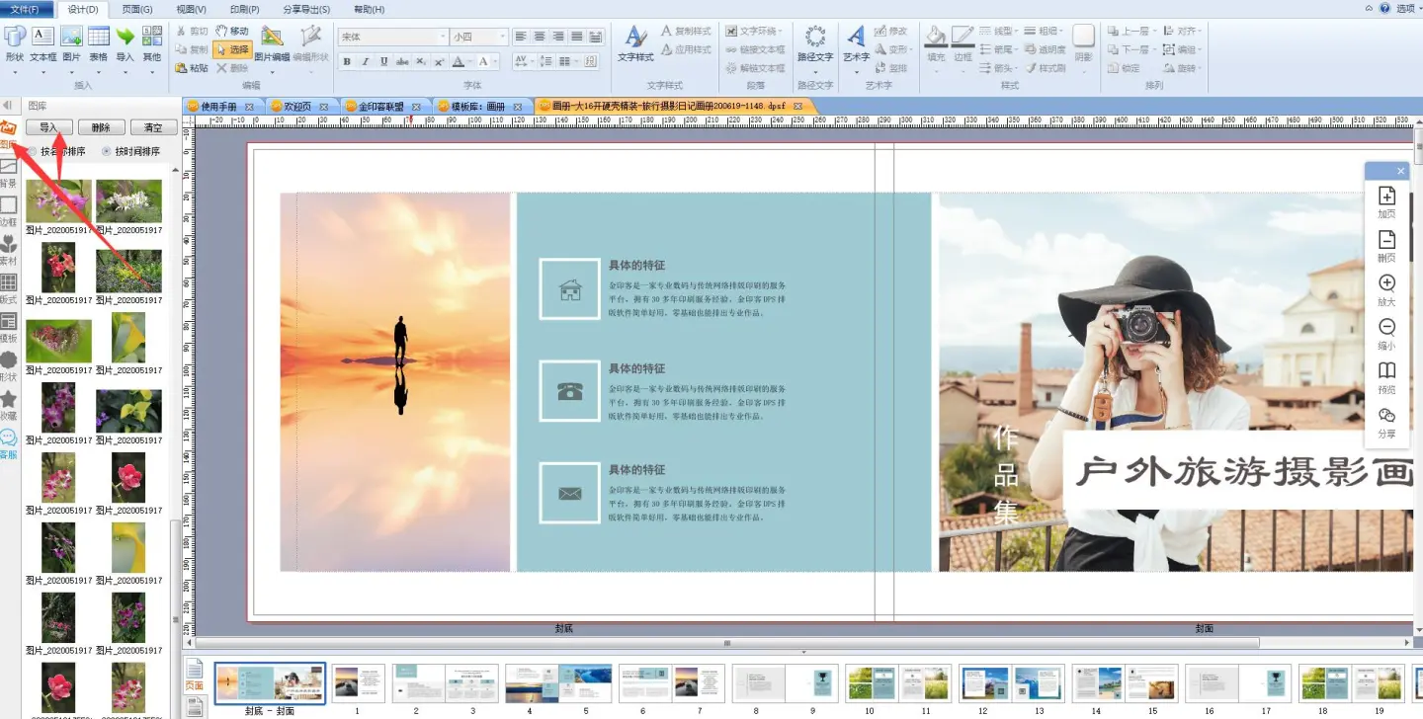Select the 按时间排序 sort by time radio
This screenshot has width=1423, height=719.
tap(107, 152)
